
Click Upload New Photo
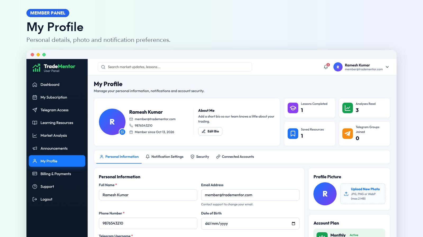(x=363, y=194)
